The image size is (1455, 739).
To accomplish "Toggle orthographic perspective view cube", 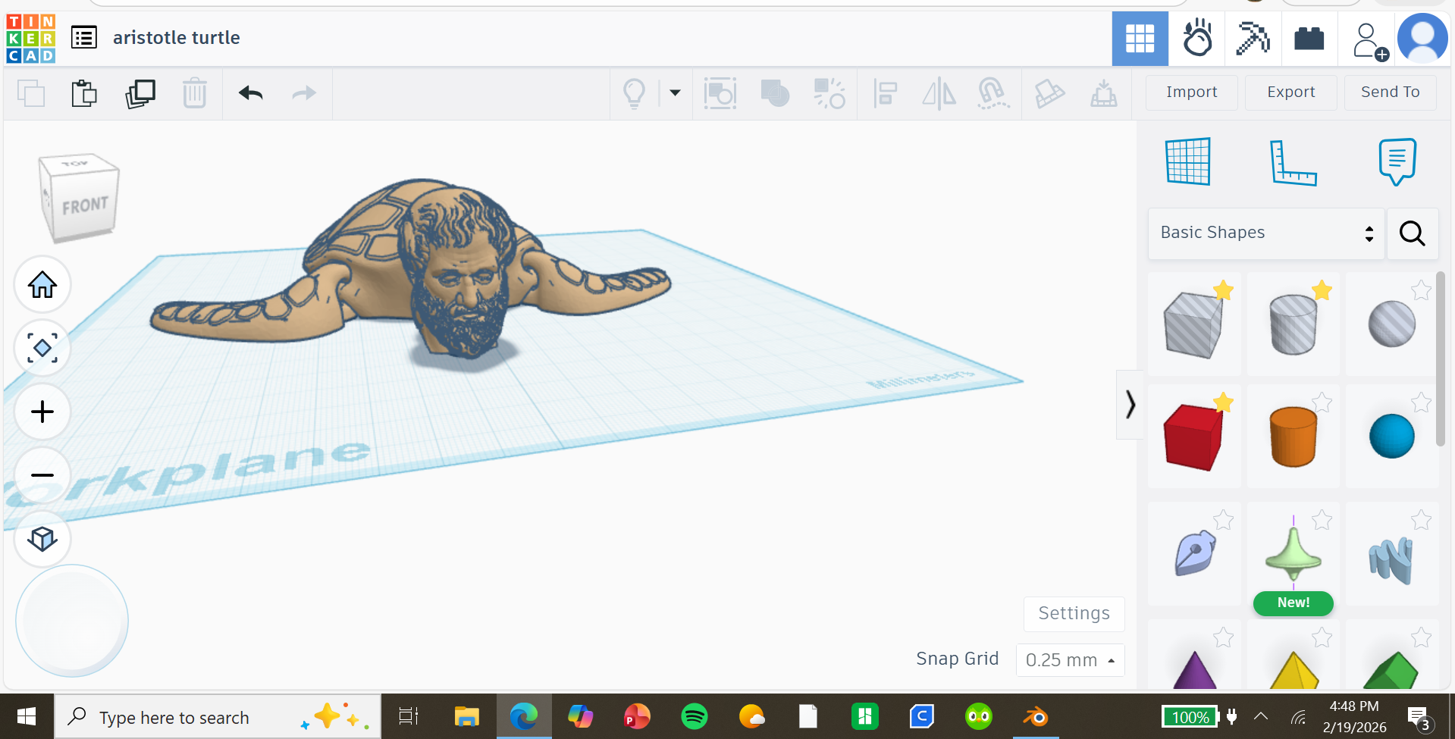I will [42, 539].
